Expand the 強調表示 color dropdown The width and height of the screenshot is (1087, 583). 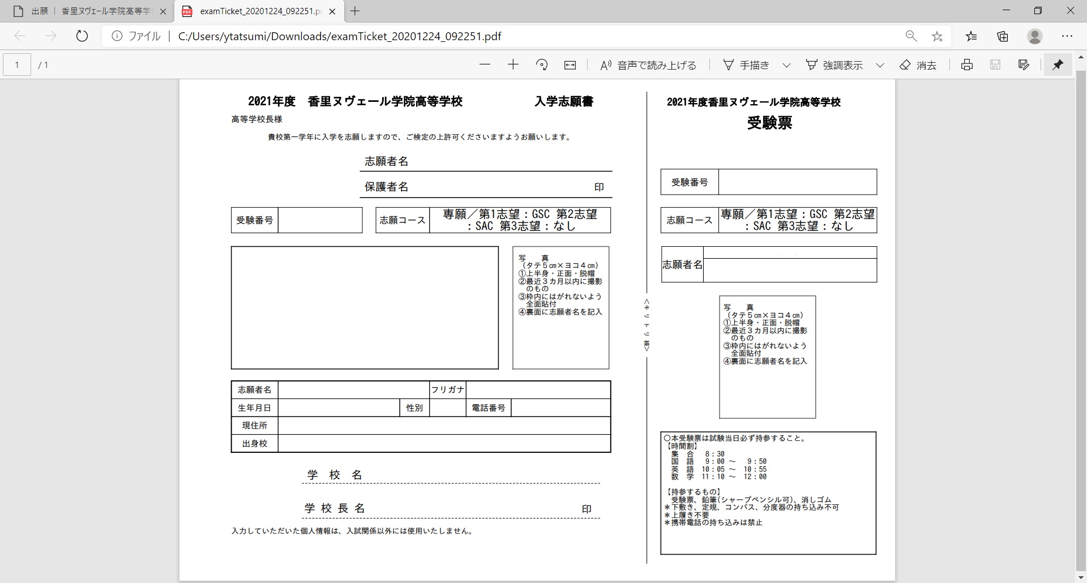[880, 65]
